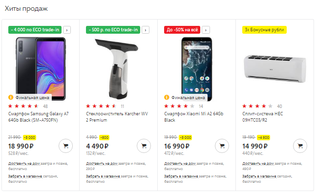Add HEC split-system to cart
This screenshot has height=193, width=316.
[300, 146]
